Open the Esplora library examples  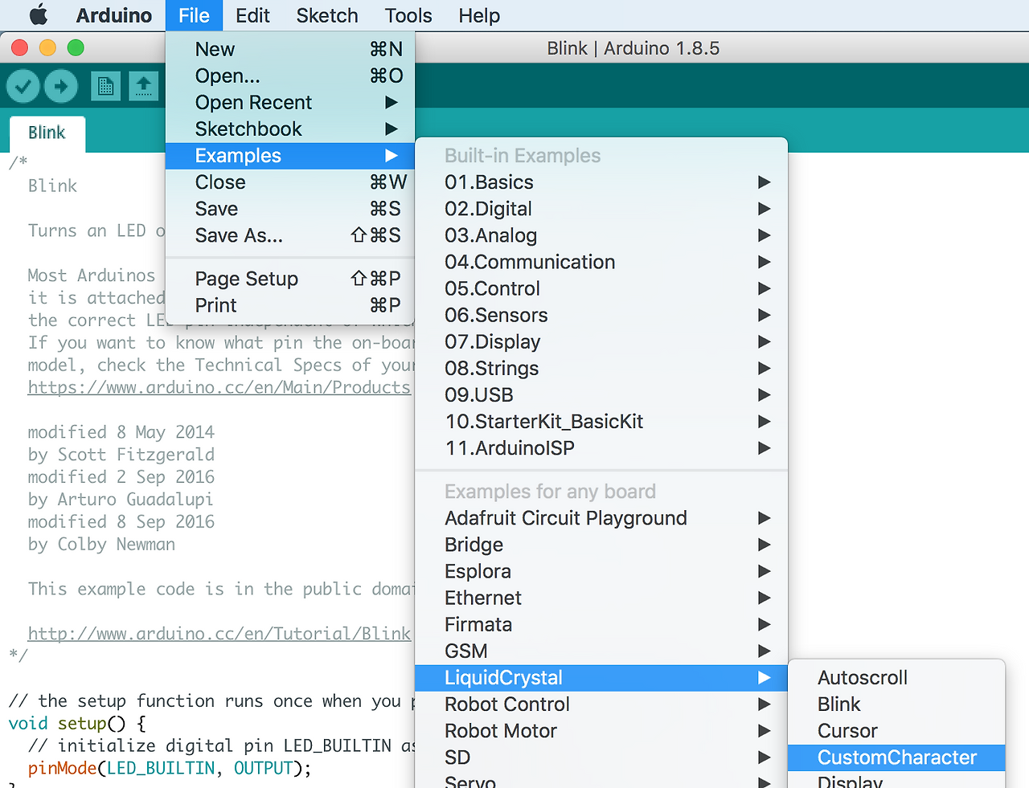coord(601,571)
